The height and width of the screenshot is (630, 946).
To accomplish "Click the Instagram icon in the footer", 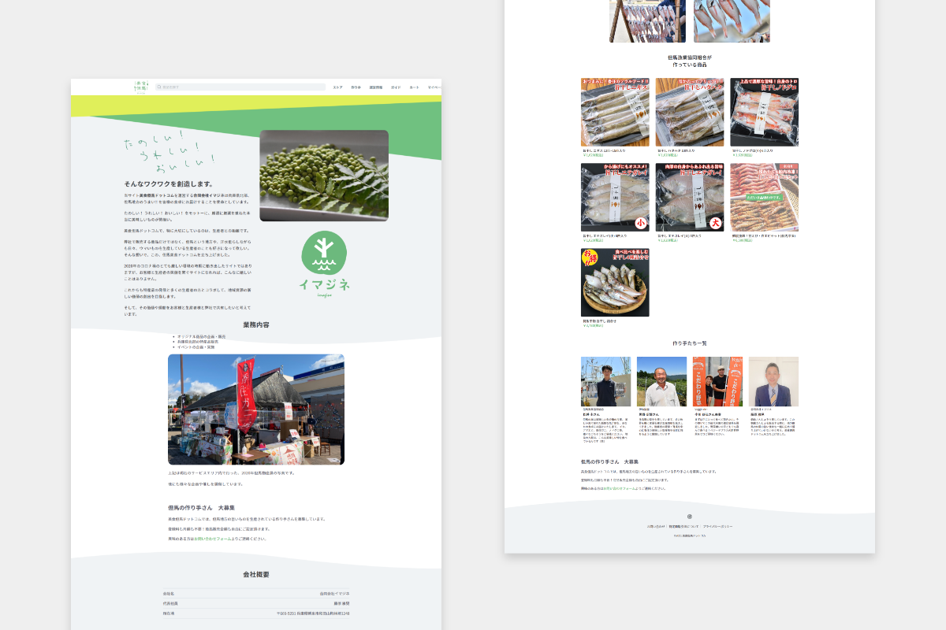I will [x=690, y=517].
